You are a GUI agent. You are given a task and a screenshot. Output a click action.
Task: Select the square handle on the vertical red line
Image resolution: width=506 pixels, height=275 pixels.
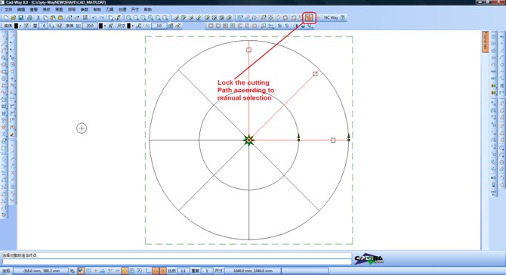click(x=248, y=50)
